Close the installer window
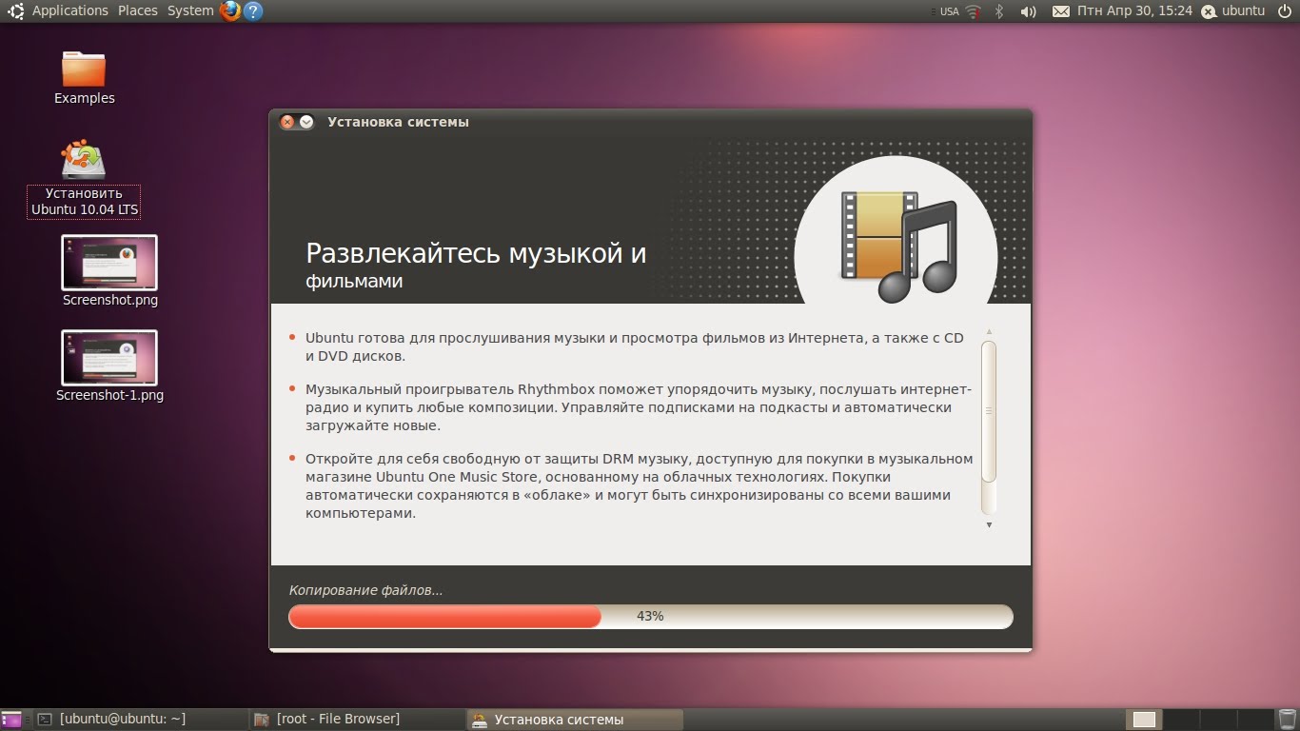1300x731 pixels. point(287,122)
